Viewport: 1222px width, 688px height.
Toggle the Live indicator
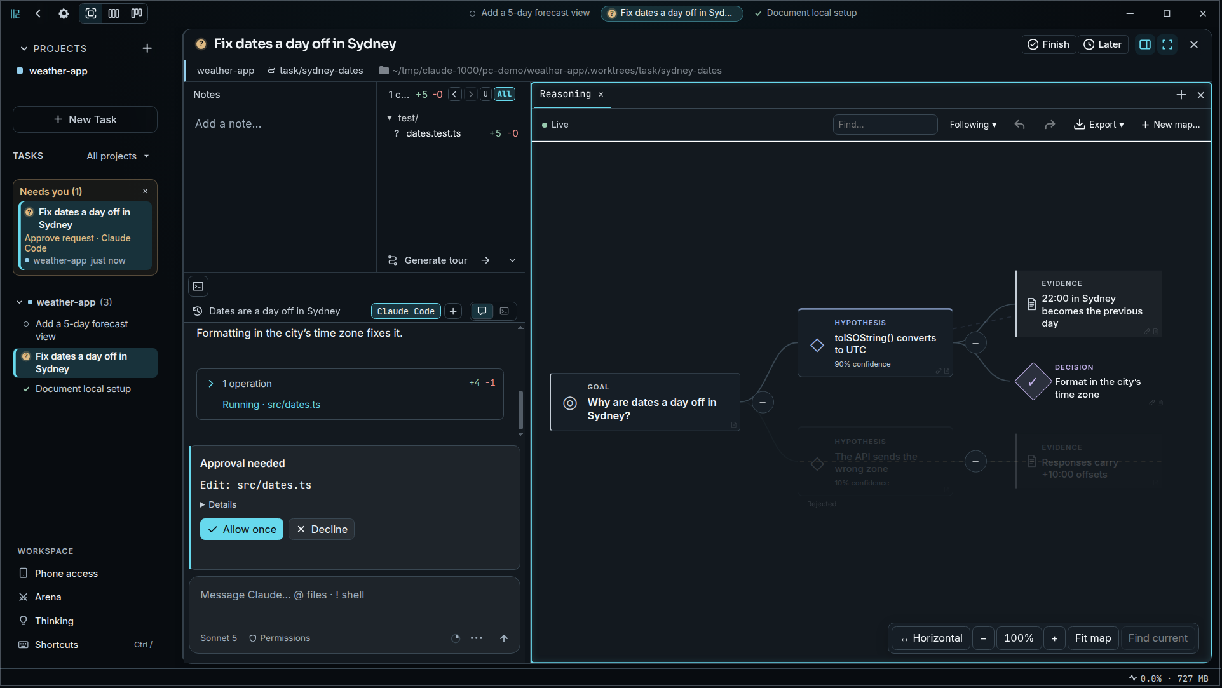pyautogui.click(x=555, y=125)
